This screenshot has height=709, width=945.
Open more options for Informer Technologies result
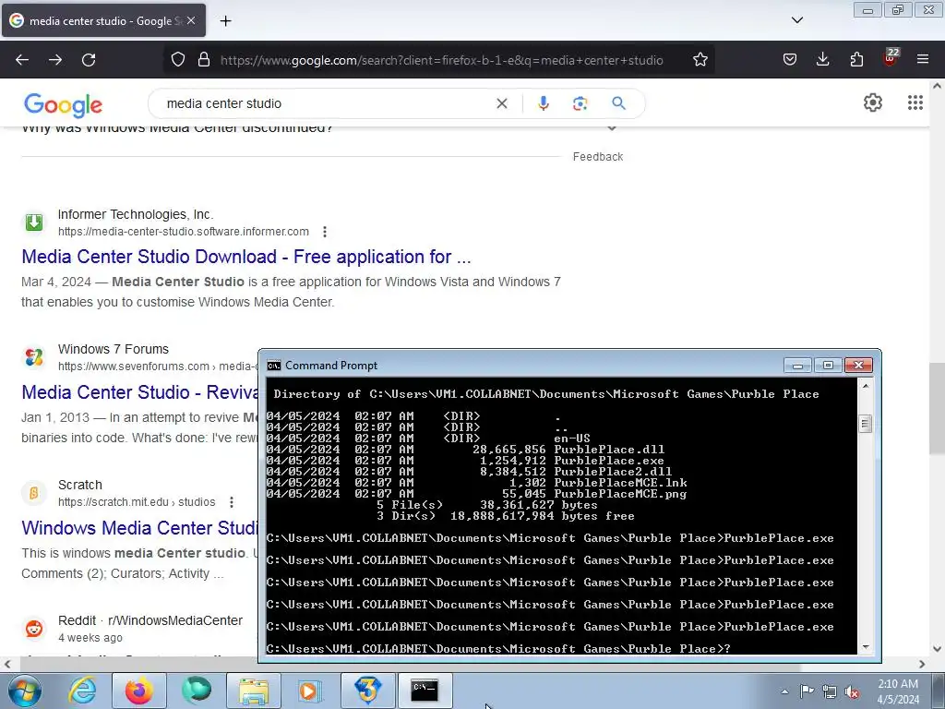324,232
